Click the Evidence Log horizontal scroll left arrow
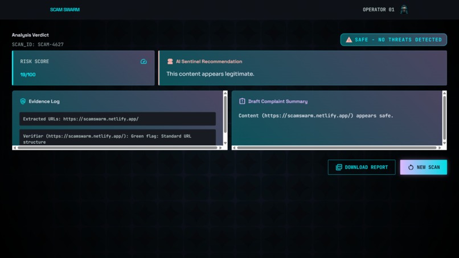 [15, 148]
